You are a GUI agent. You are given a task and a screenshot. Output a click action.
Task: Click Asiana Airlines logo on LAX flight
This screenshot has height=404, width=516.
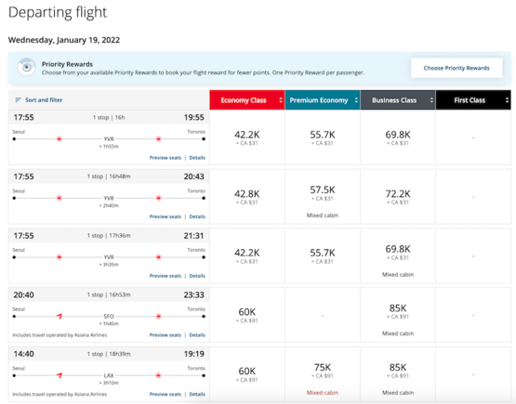click(x=60, y=375)
